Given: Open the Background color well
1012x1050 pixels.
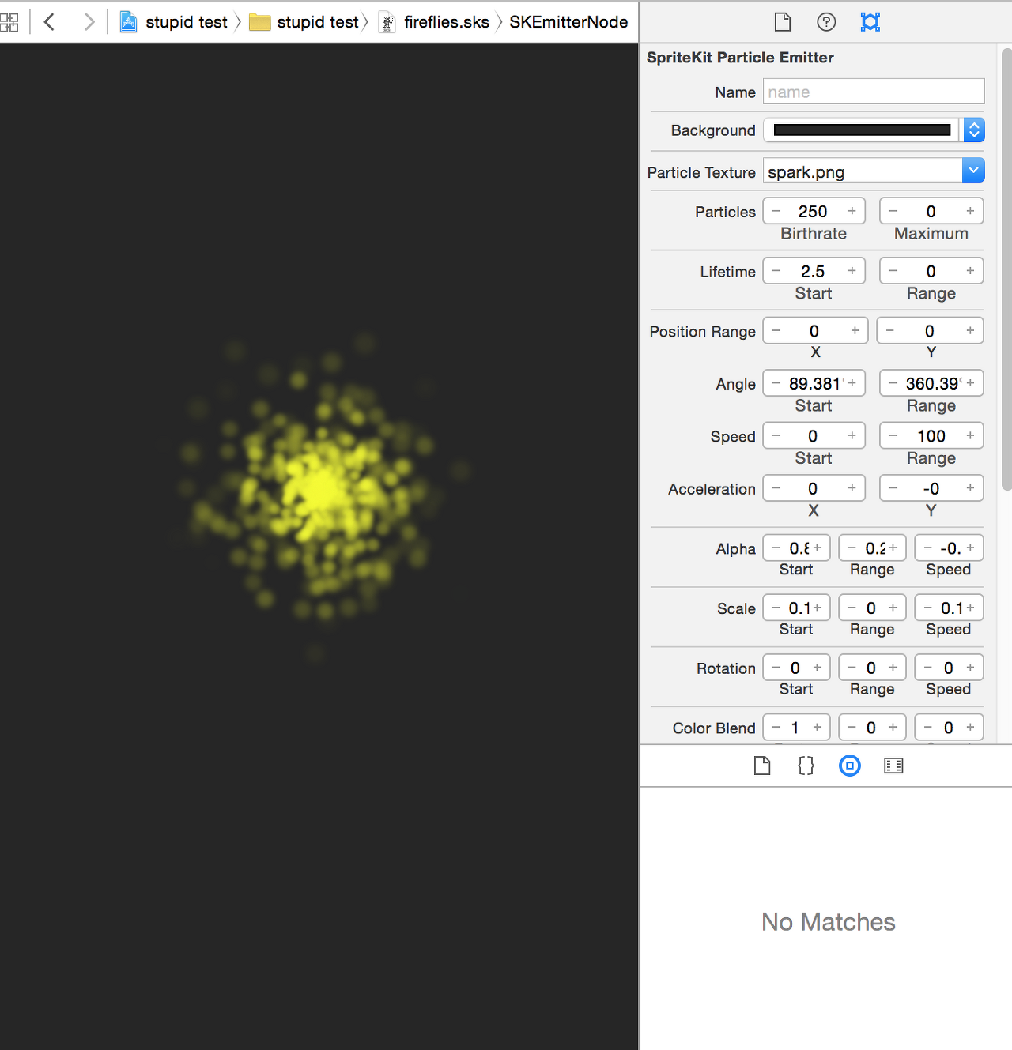Looking at the screenshot, I should (x=862, y=130).
